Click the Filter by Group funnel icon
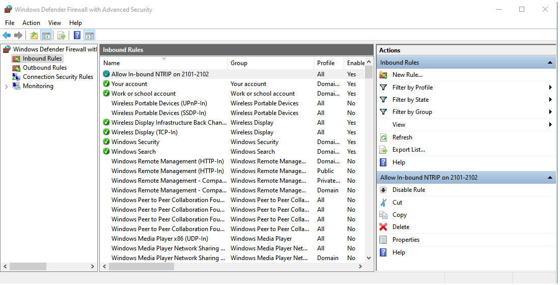The width and height of the screenshot is (560, 285). coord(383,112)
